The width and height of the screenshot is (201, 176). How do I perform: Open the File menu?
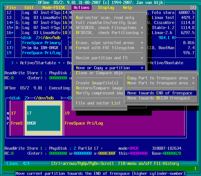(x=11, y=8)
